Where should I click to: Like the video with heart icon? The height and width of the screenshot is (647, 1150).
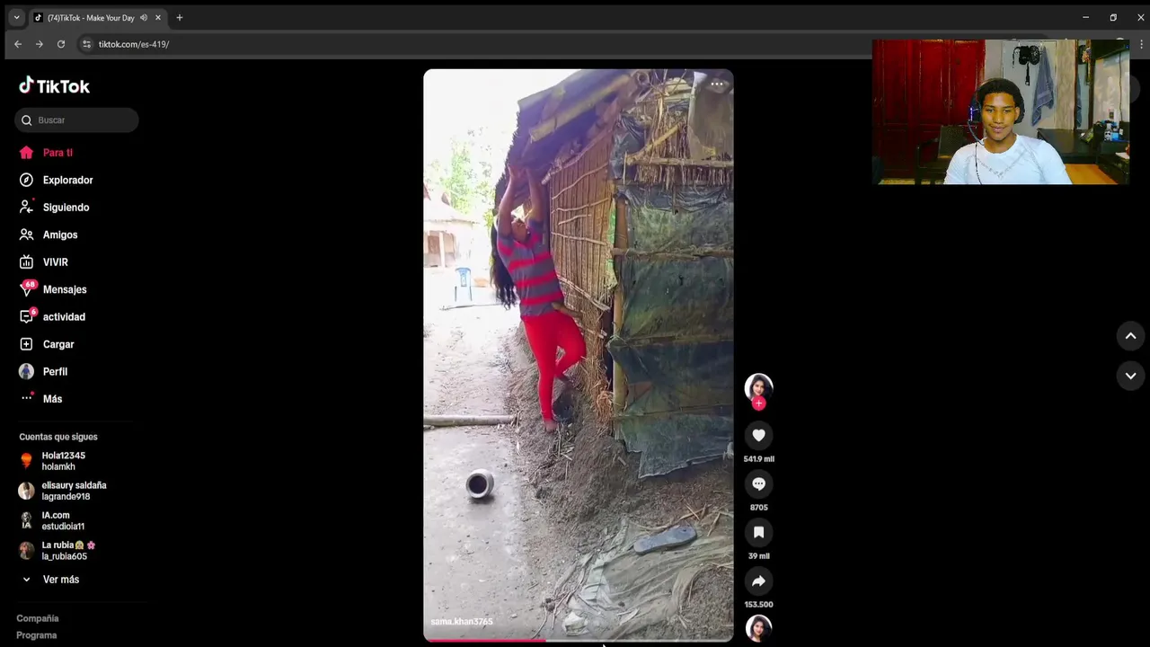point(758,436)
